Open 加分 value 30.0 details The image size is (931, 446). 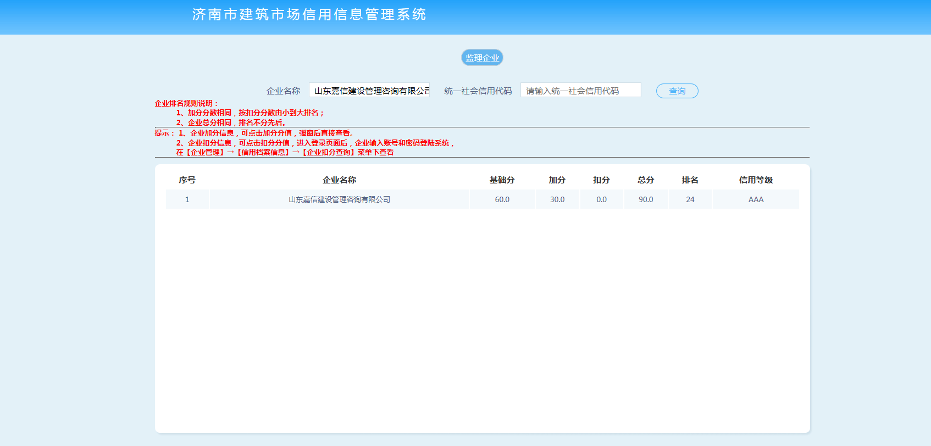pyautogui.click(x=557, y=199)
